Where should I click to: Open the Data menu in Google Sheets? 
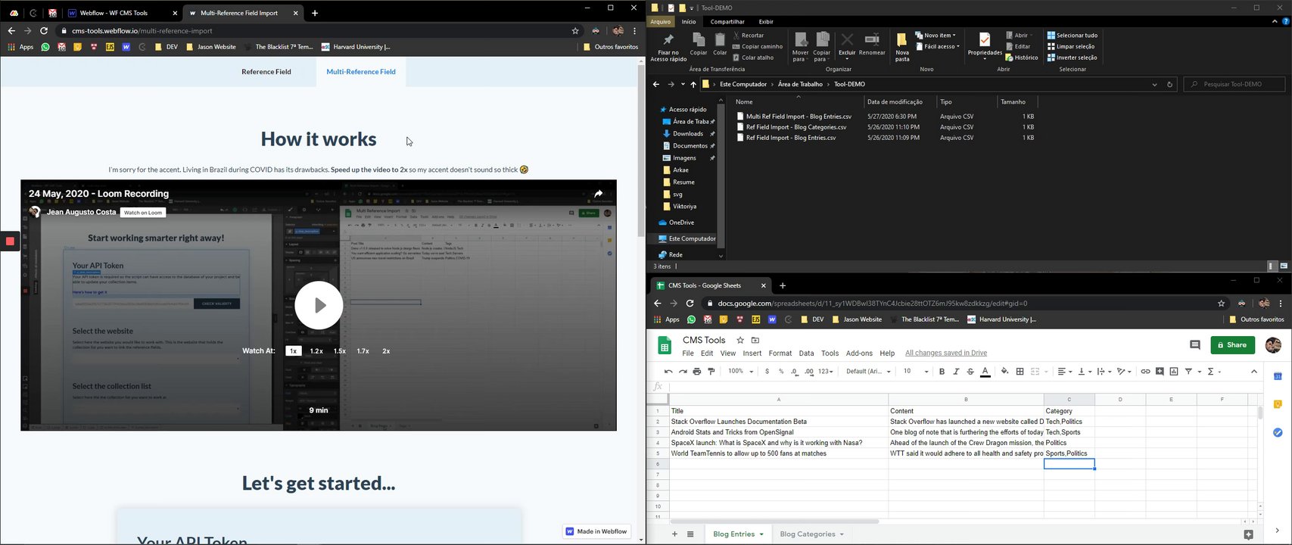tap(806, 353)
